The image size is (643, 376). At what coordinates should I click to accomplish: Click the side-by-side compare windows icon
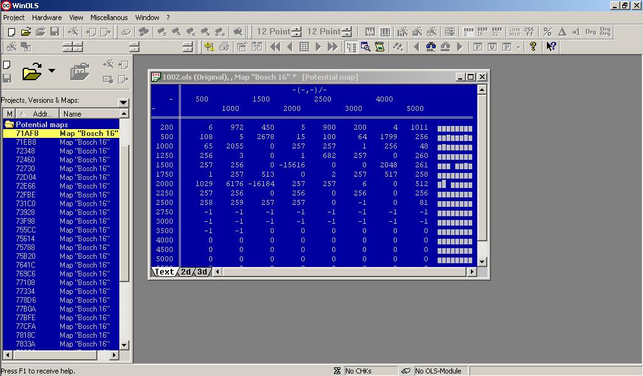point(257,46)
